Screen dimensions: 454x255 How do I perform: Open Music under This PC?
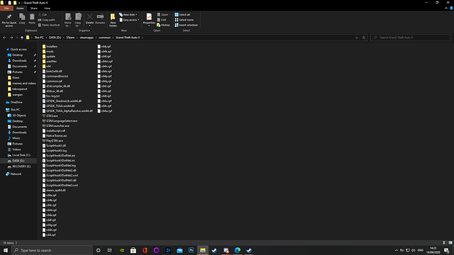(x=16, y=138)
